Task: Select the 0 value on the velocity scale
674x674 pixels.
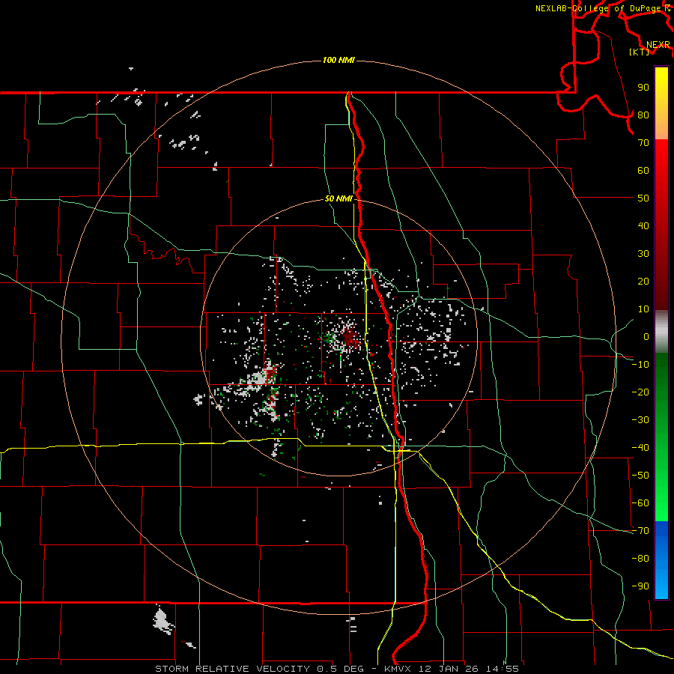Action: (x=646, y=336)
